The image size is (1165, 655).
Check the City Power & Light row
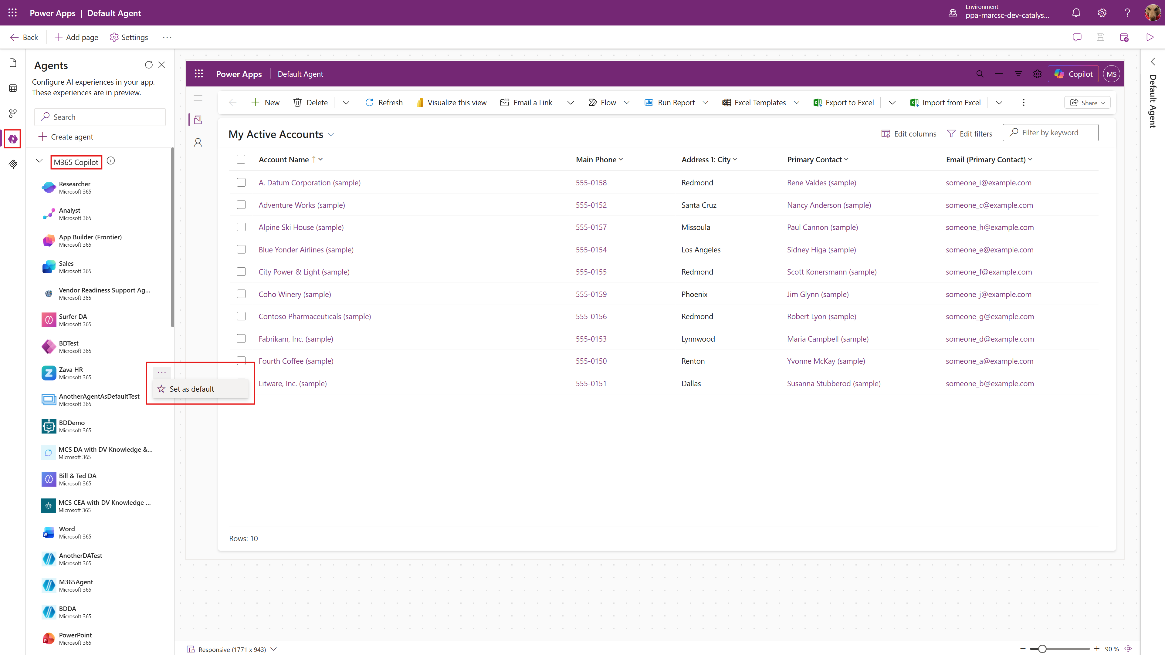pyautogui.click(x=241, y=272)
